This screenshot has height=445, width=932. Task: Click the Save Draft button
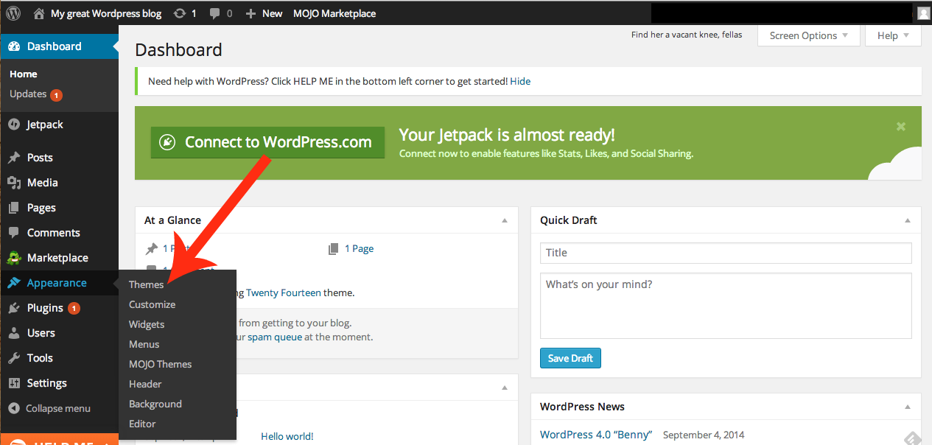571,358
